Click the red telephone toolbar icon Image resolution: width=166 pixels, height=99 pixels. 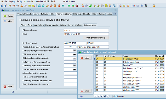point(77,6)
